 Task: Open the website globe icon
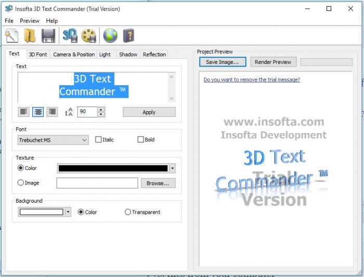pos(110,35)
